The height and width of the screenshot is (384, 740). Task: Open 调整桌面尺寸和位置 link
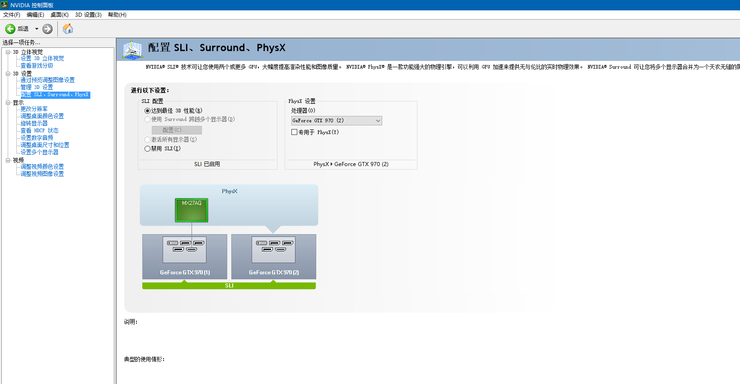(45, 145)
